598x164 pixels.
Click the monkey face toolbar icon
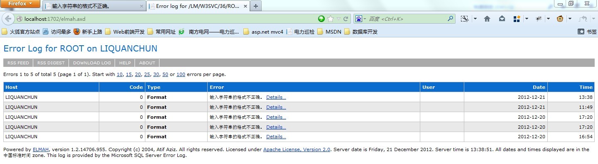click(560, 19)
